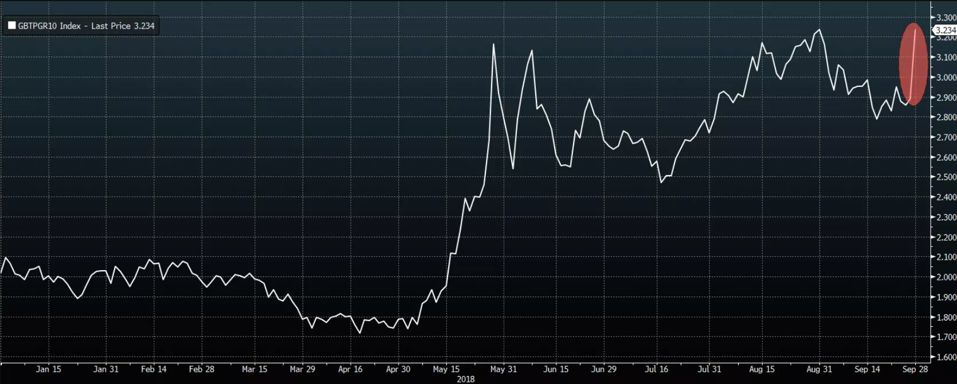957x384 pixels.
Task: Click the May 15 date label
Action: point(446,369)
